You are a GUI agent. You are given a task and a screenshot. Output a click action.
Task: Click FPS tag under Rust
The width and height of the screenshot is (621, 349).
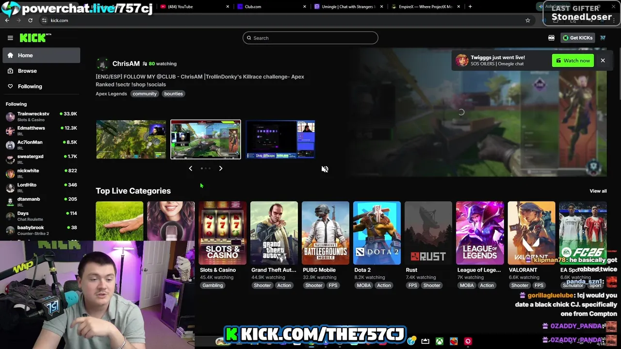[412, 286]
